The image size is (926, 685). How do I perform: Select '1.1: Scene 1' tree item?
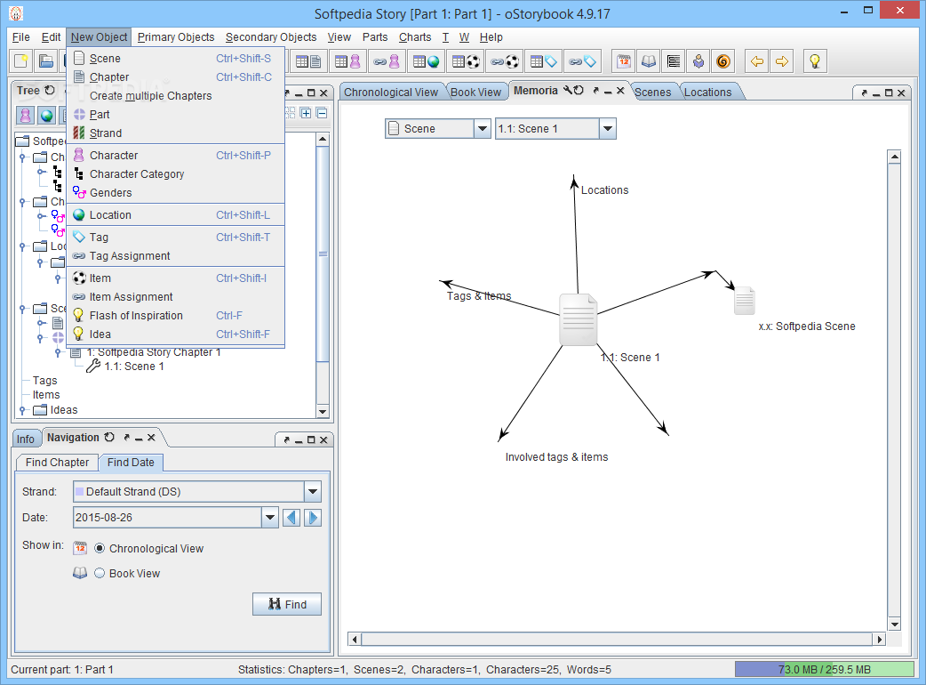pyautogui.click(x=134, y=367)
